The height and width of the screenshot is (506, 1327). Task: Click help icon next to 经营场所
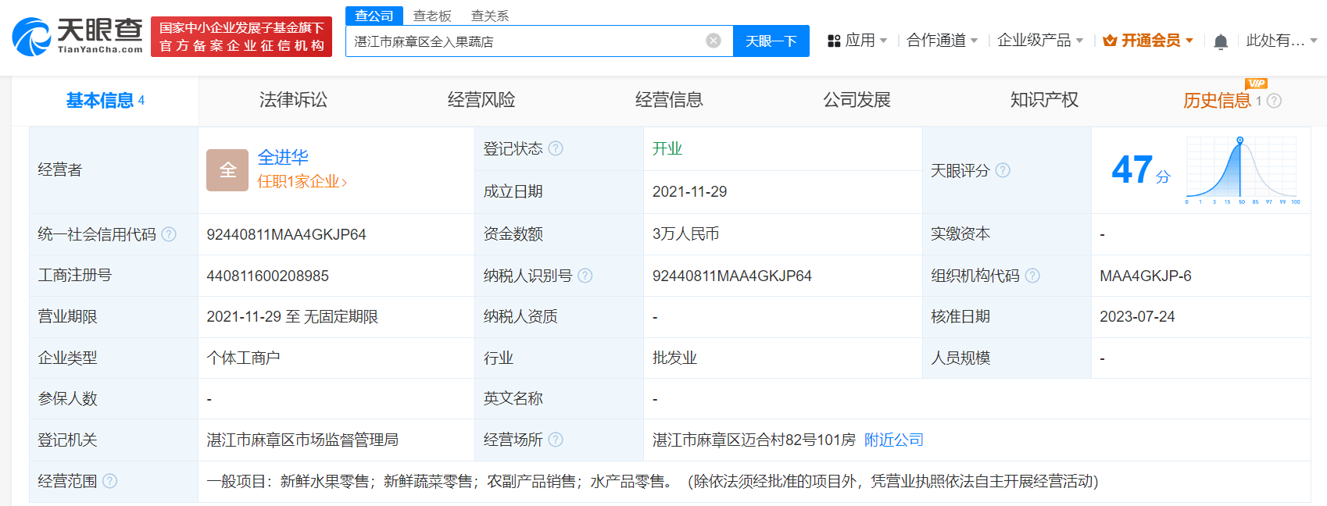[x=556, y=440]
